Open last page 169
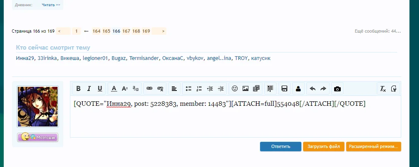The image size is (419, 167). (x=146, y=31)
